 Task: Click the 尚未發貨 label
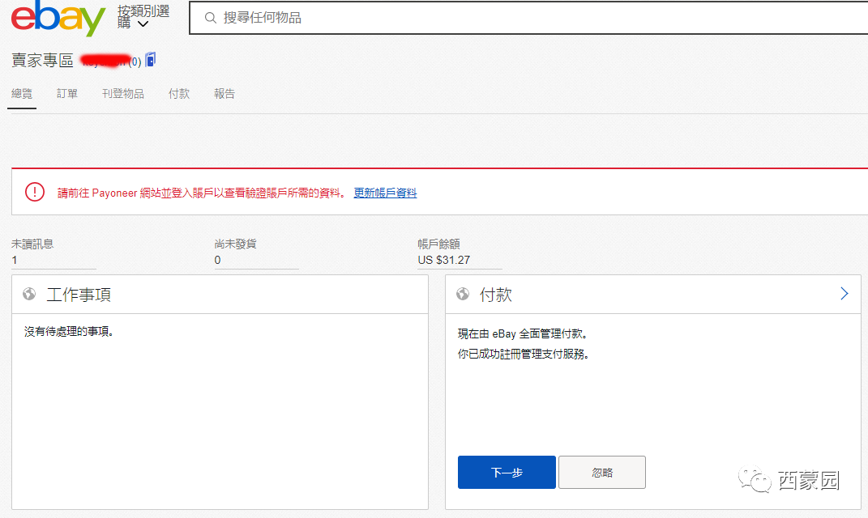pos(235,244)
